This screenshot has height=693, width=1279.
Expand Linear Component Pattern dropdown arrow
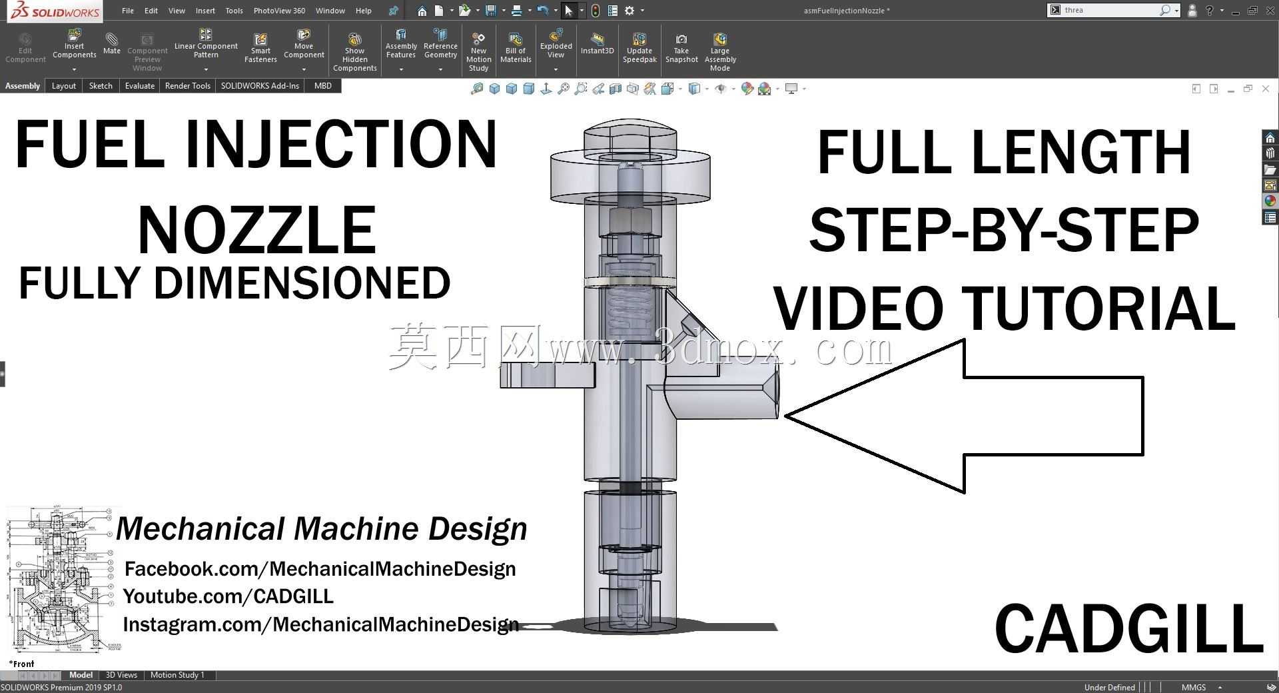pyautogui.click(x=206, y=69)
